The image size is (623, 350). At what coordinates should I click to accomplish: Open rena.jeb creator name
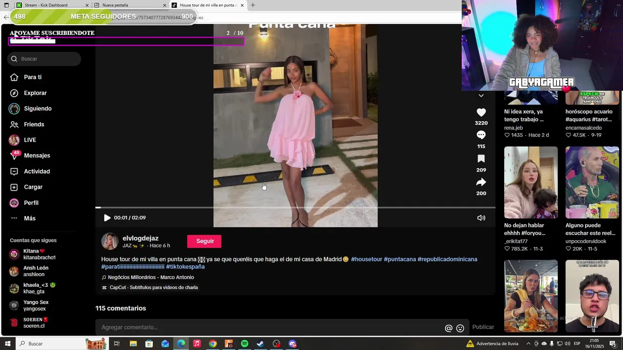[513, 128]
